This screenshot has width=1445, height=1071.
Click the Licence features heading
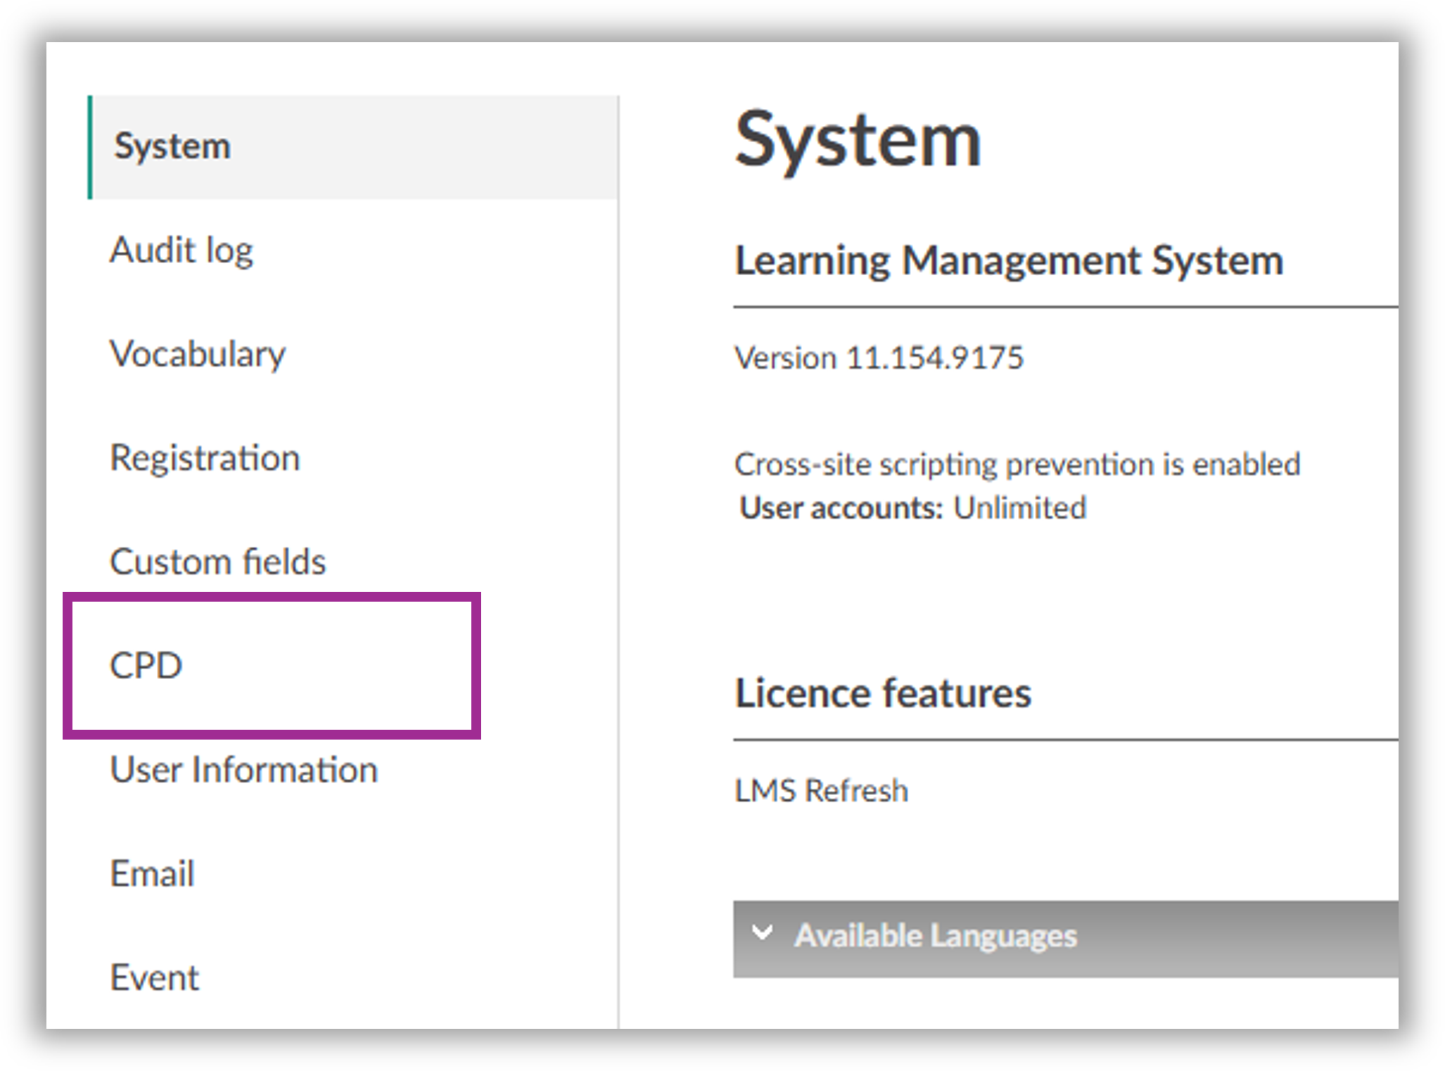(883, 693)
